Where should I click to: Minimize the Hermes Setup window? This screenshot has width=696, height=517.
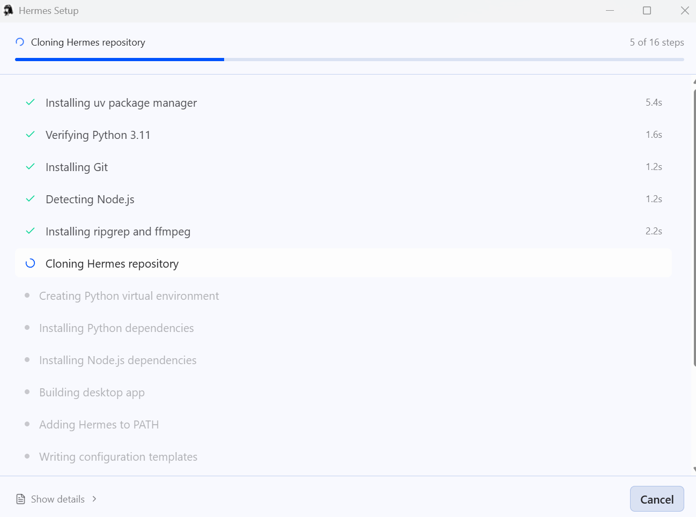pyautogui.click(x=610, y=11)
